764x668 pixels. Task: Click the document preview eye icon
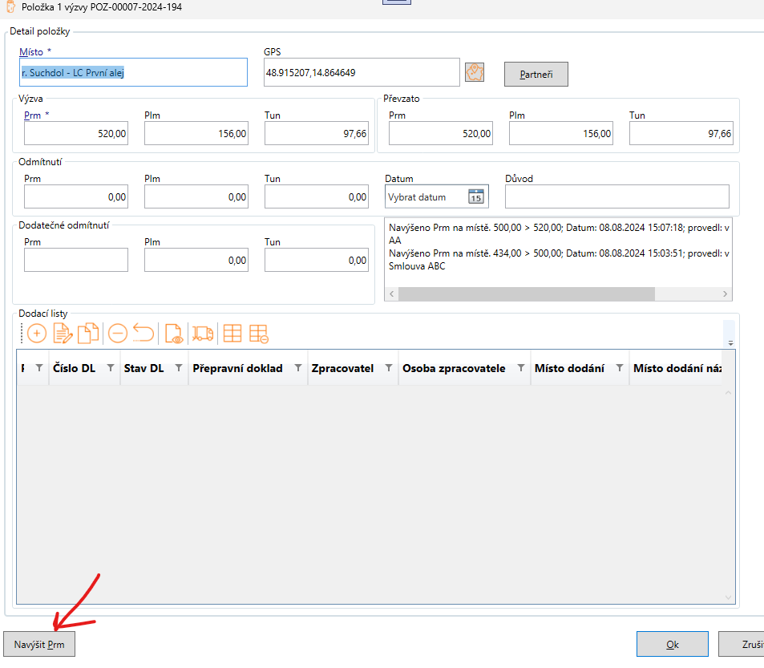(173, 334)
